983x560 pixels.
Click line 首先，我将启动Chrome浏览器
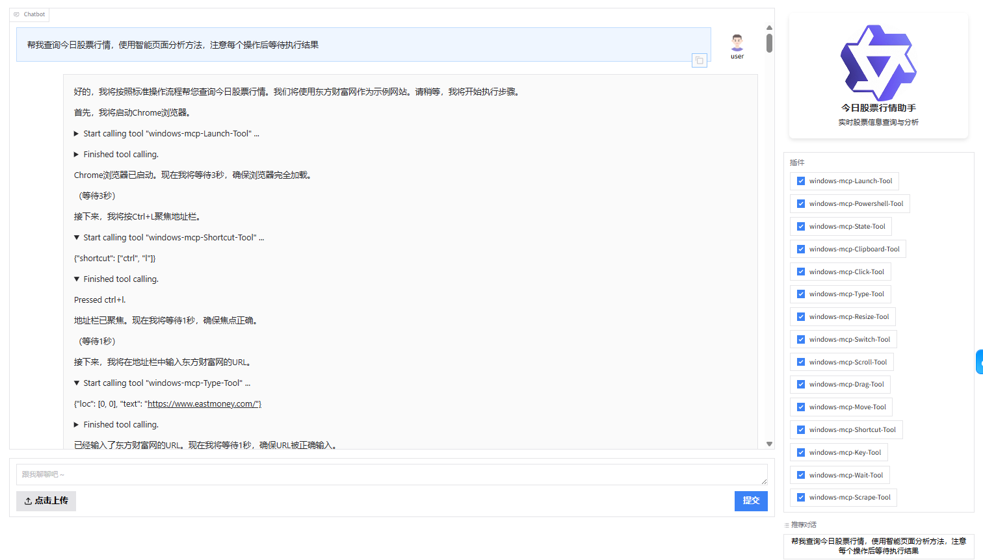tap(132, 113)
